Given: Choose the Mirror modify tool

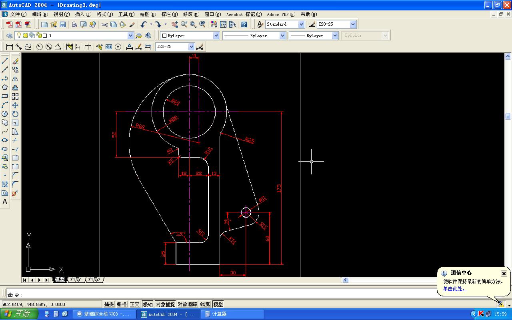Looking at the screenshot, I should [x=15, y=79].
